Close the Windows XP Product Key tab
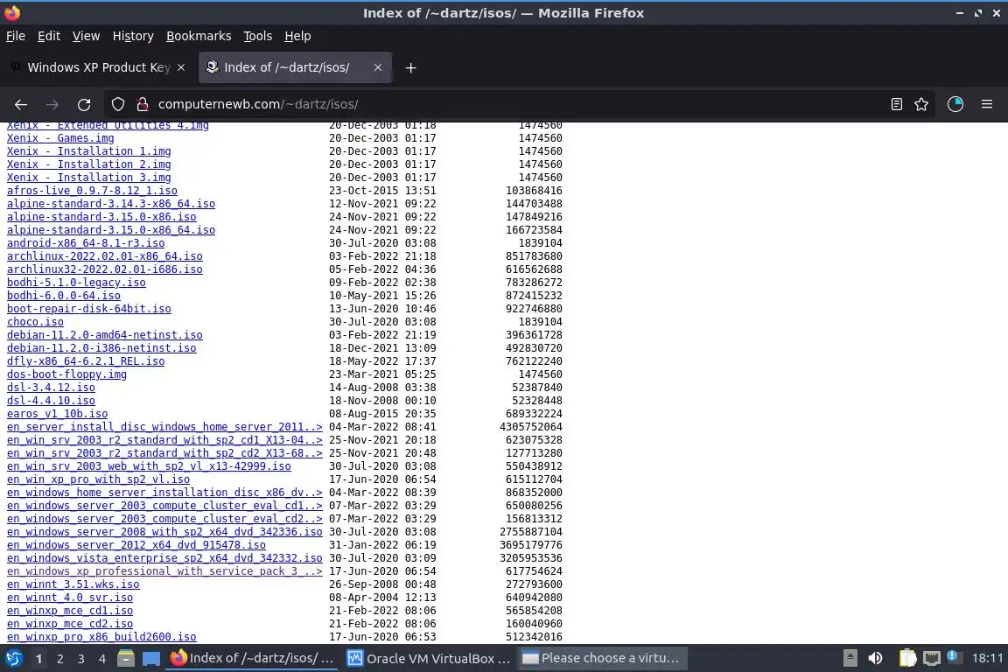Image resolution: width=1008 pixels, height=672 pixels. coord(181,67)
